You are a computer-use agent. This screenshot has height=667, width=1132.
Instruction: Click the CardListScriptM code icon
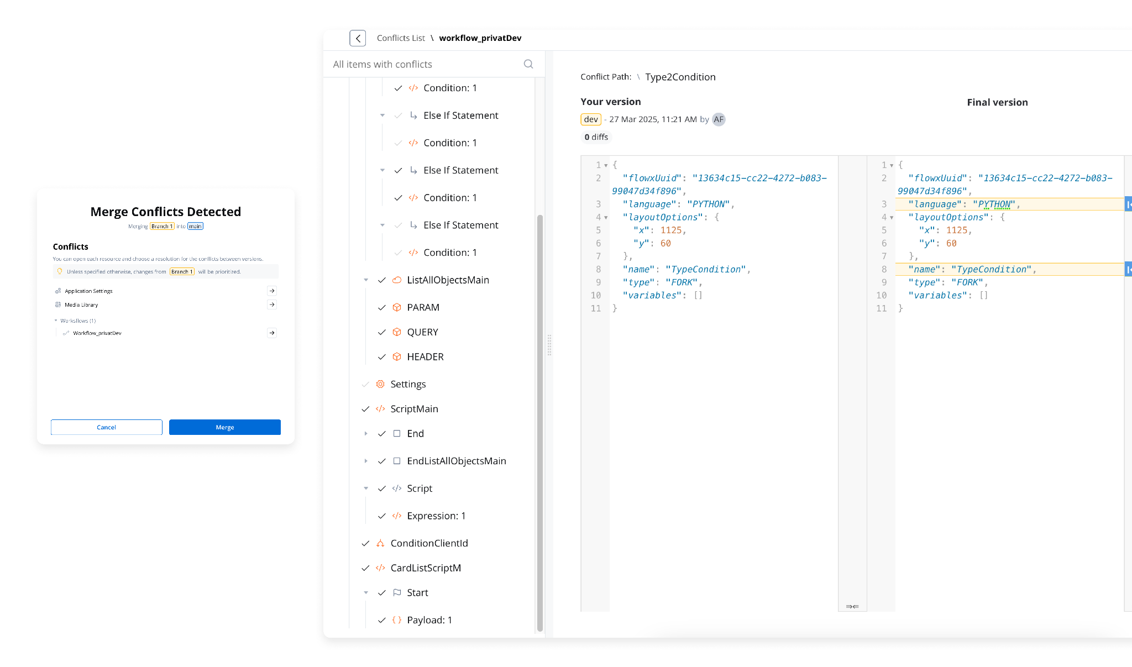pyautogui.click(x=380, y=568)
